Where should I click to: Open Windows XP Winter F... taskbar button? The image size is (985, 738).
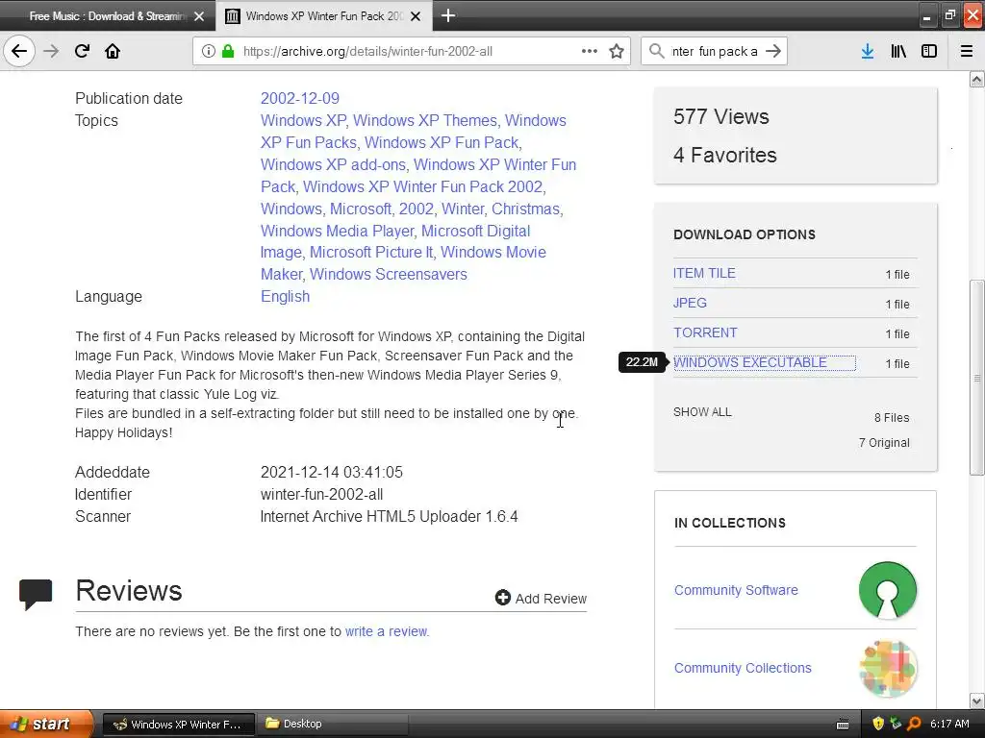click(x=178, y=725)
